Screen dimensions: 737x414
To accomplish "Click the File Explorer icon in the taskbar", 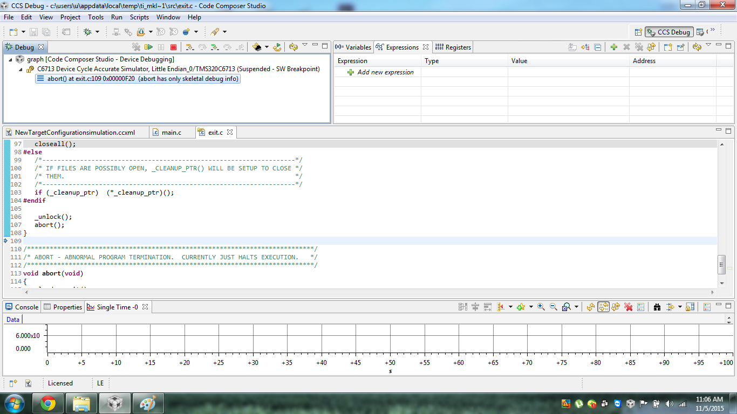I will [81, 403].
